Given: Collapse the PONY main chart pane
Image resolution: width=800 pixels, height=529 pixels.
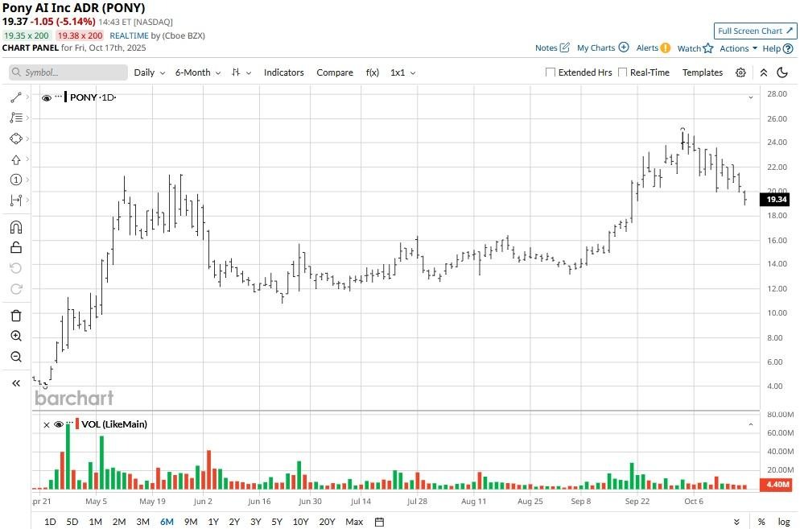Looking at the screenshot, I should (751, 97).
